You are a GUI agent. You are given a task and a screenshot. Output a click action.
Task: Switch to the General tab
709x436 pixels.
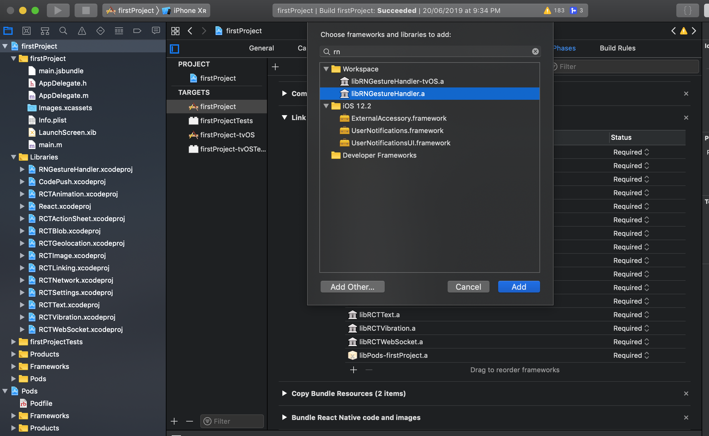[261, 48]
